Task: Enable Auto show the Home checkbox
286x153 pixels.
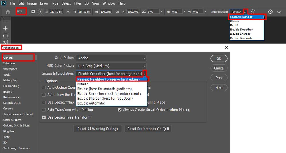Action: pos(44,95)
